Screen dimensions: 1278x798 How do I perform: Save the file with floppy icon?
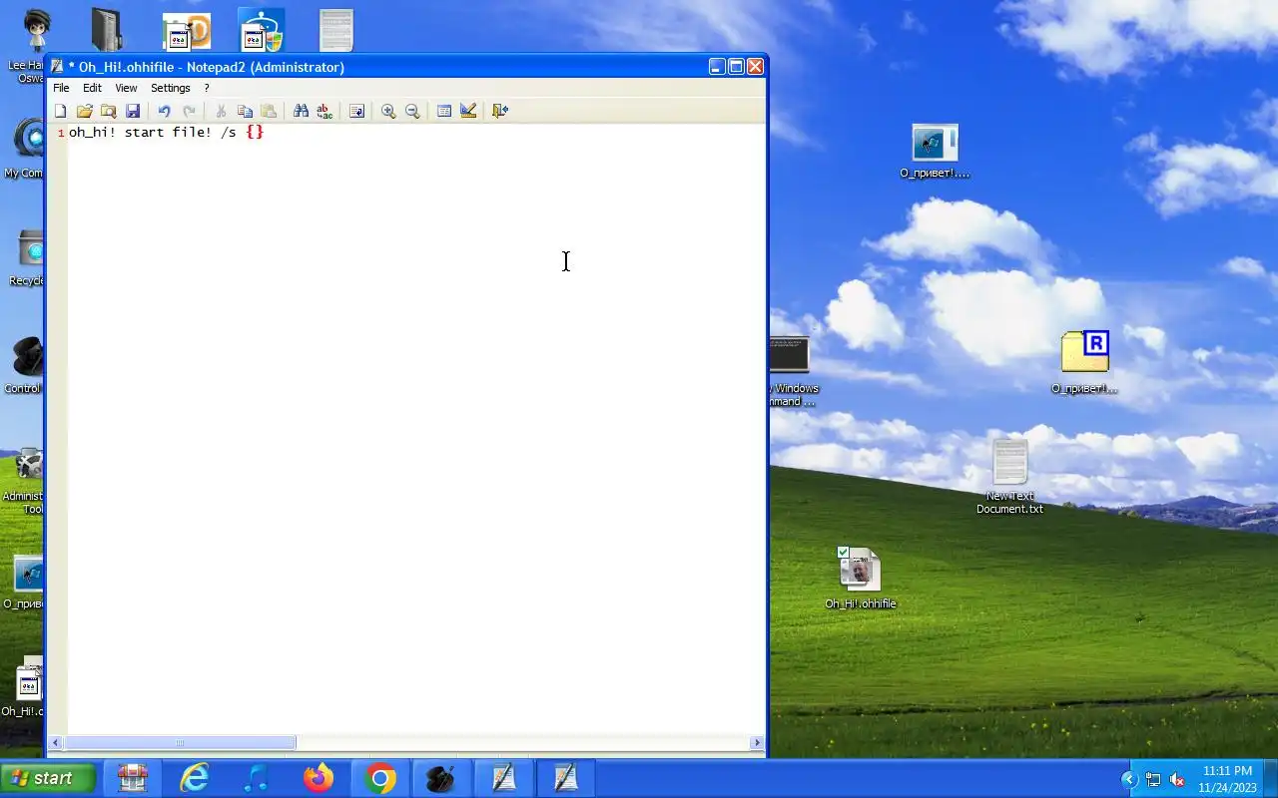[133, 111]
